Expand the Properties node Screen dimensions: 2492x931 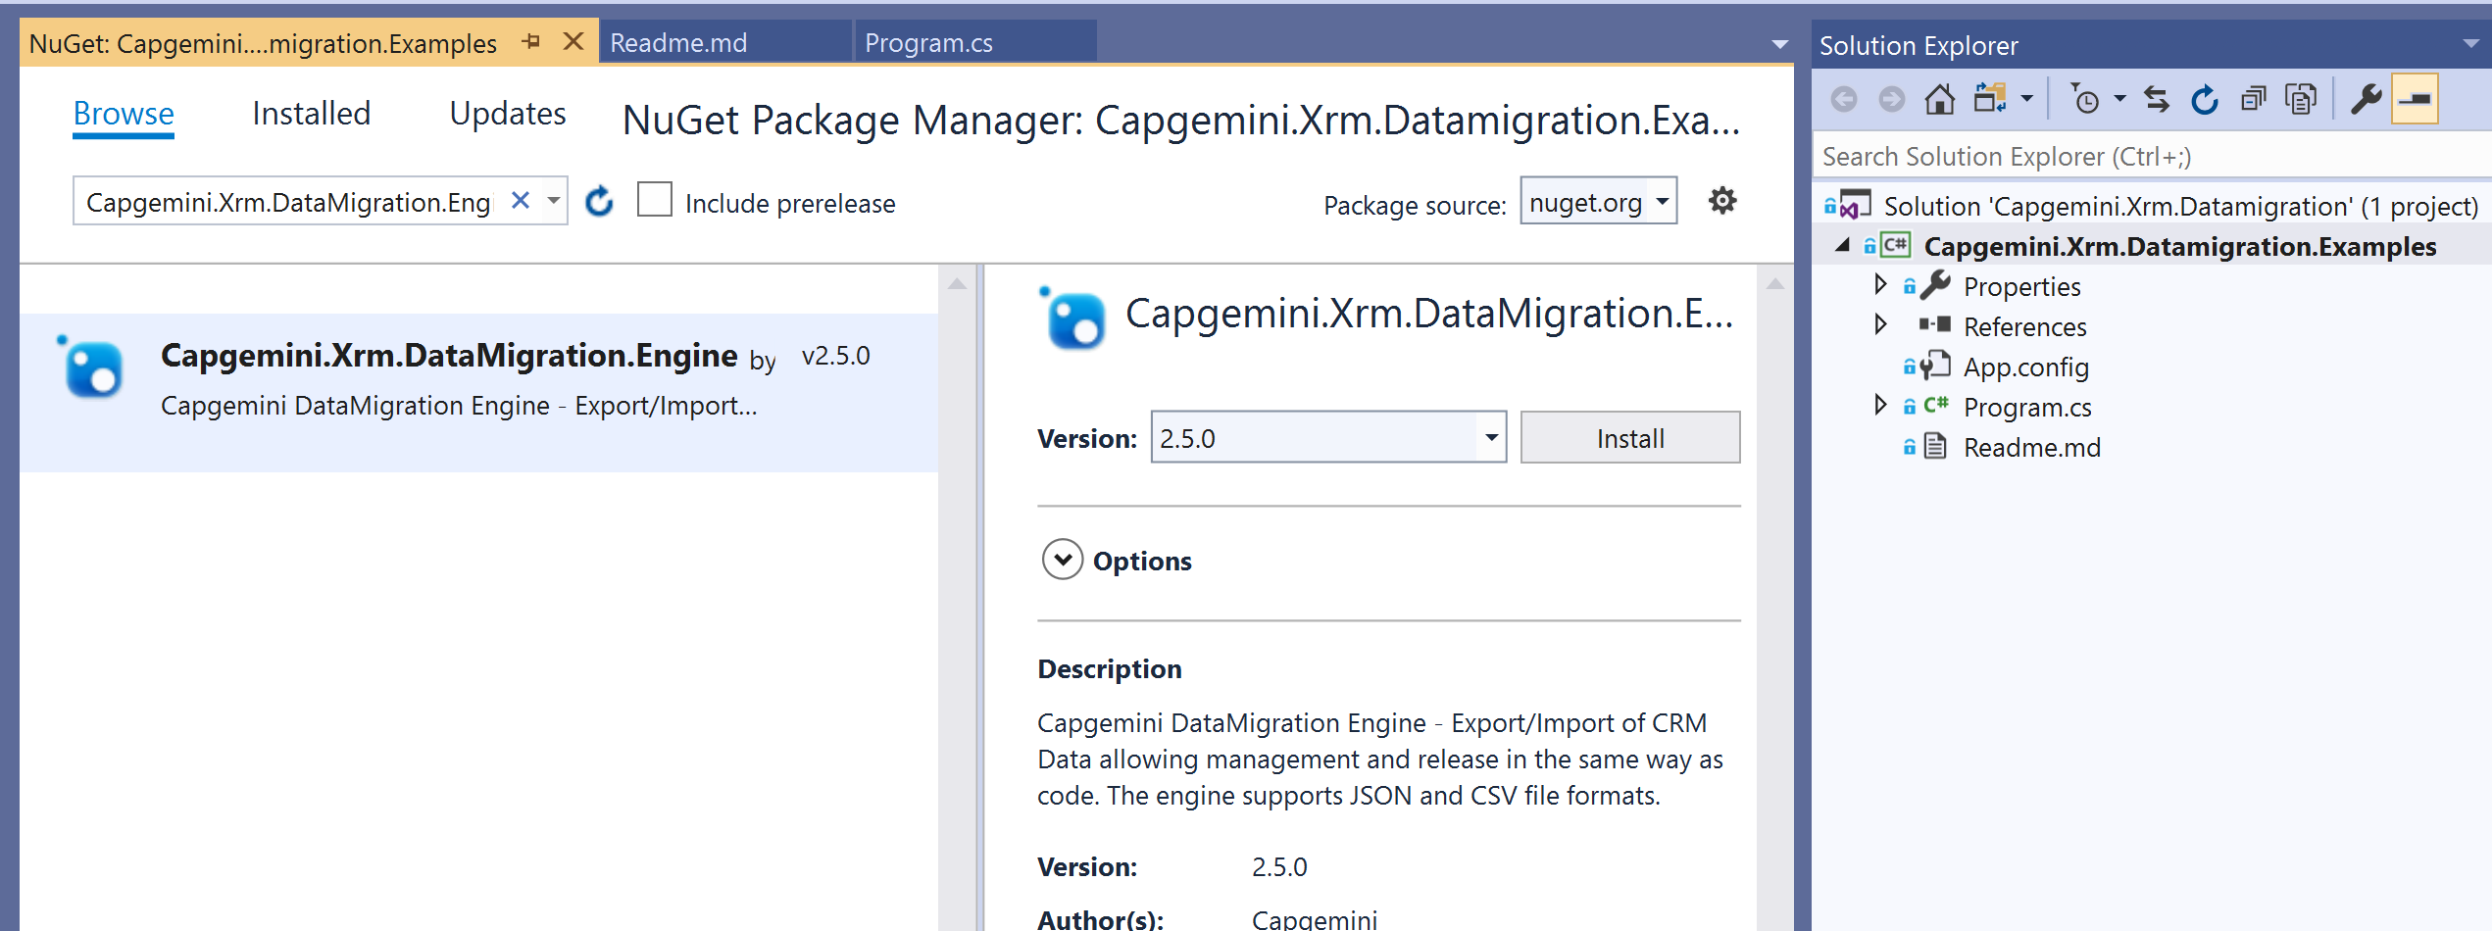[x=1879, y=284]
